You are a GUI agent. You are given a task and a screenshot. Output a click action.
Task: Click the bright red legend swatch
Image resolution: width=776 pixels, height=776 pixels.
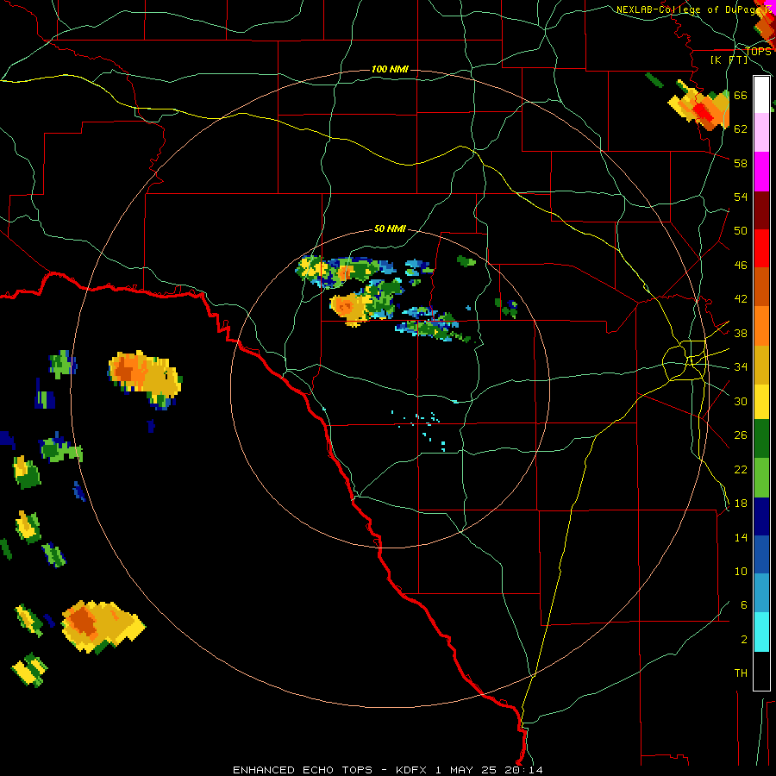coord(761,248)
